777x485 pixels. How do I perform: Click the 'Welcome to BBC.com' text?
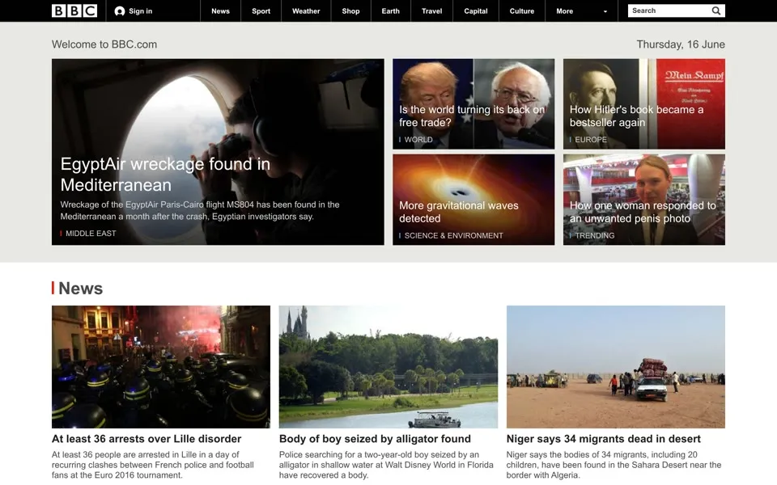click(104, 44)
